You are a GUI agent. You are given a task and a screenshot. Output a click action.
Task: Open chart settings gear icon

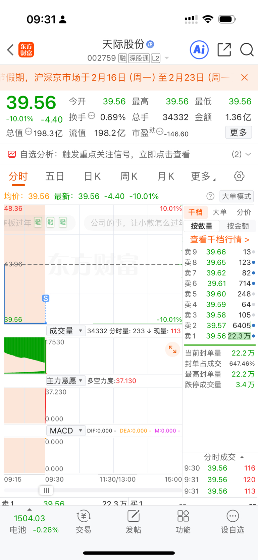(239, 176)
